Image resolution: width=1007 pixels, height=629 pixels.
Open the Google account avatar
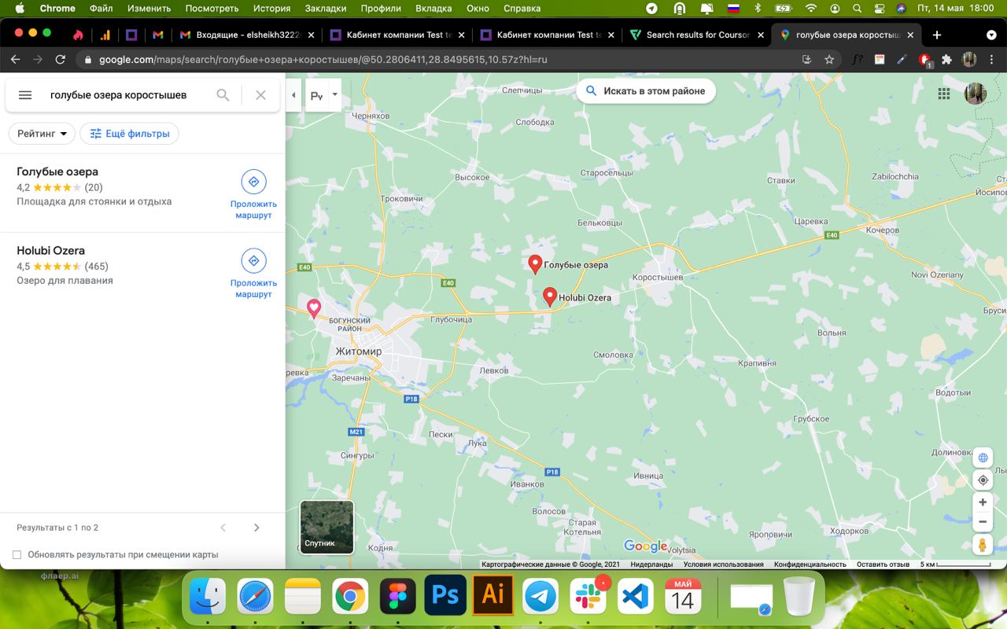tap(976, 94)
